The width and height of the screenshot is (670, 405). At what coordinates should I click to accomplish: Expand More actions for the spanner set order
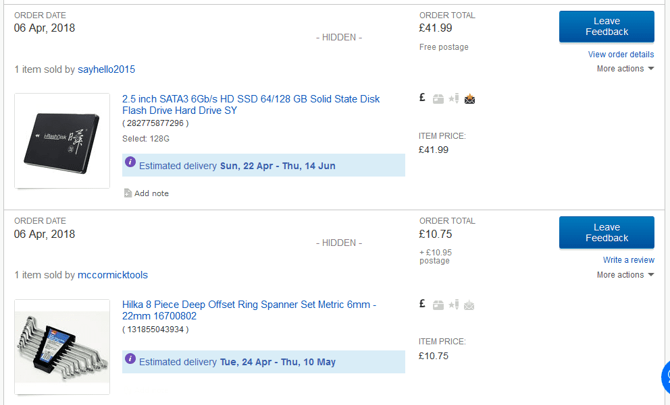click(x=625, y=275)
